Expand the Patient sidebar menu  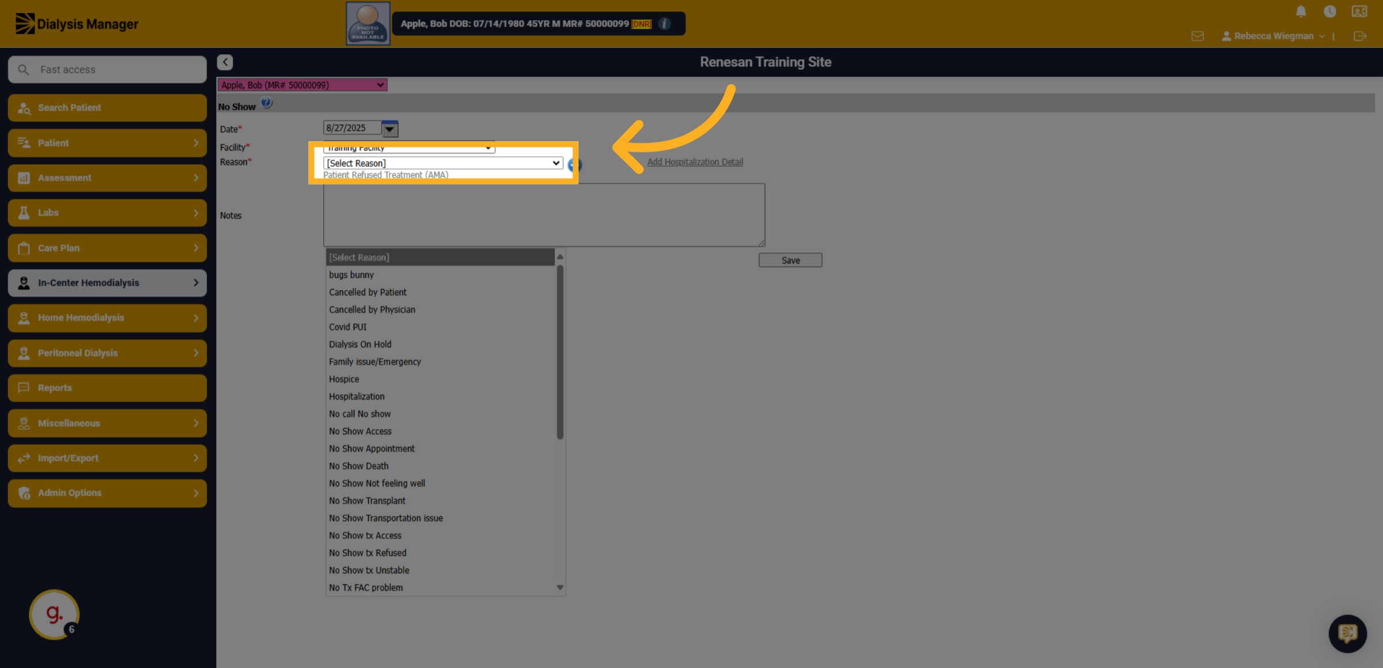[107, 143]
